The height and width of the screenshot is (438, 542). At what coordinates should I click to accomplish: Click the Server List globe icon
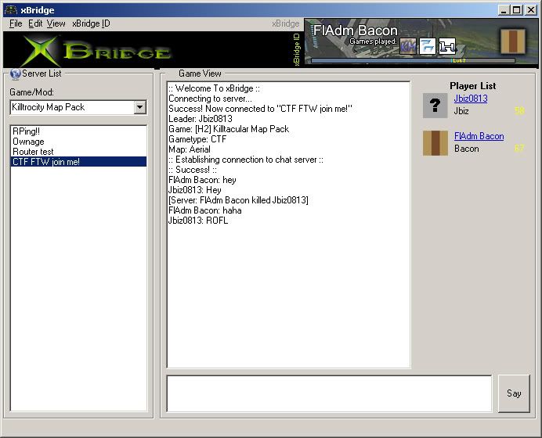coord(15,74)
